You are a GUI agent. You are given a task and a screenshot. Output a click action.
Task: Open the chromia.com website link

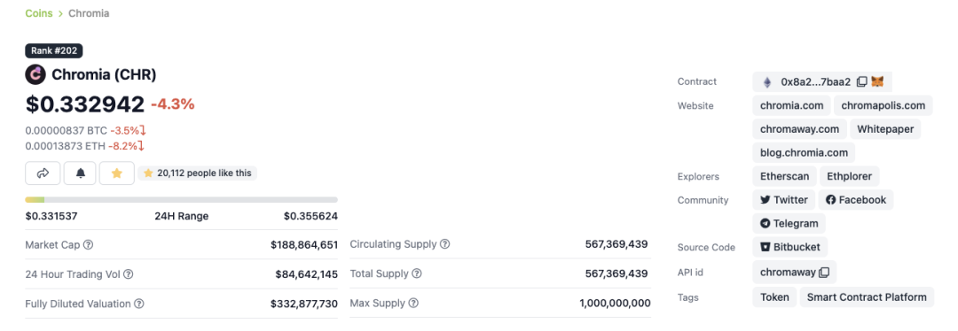[x=792, y=105]
